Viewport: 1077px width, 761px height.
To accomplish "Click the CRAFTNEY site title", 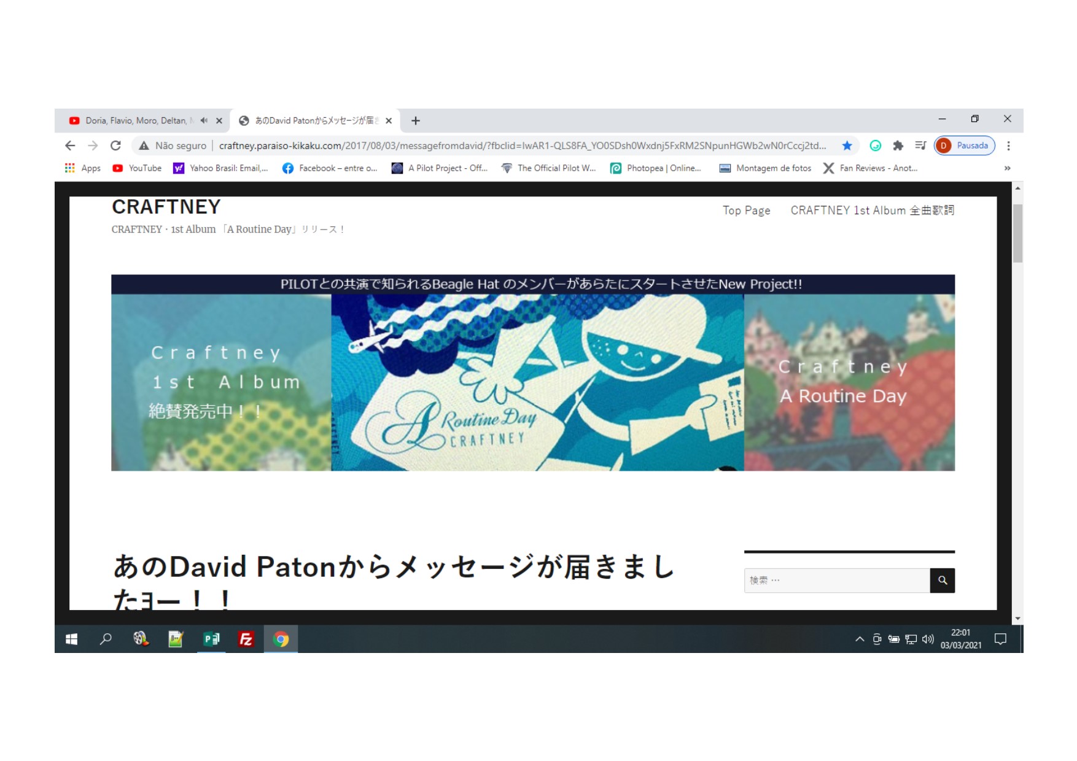I will [166, 207].
